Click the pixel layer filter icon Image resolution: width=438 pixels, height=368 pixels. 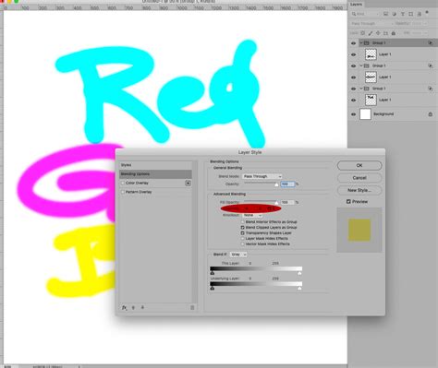pos(385,14)
